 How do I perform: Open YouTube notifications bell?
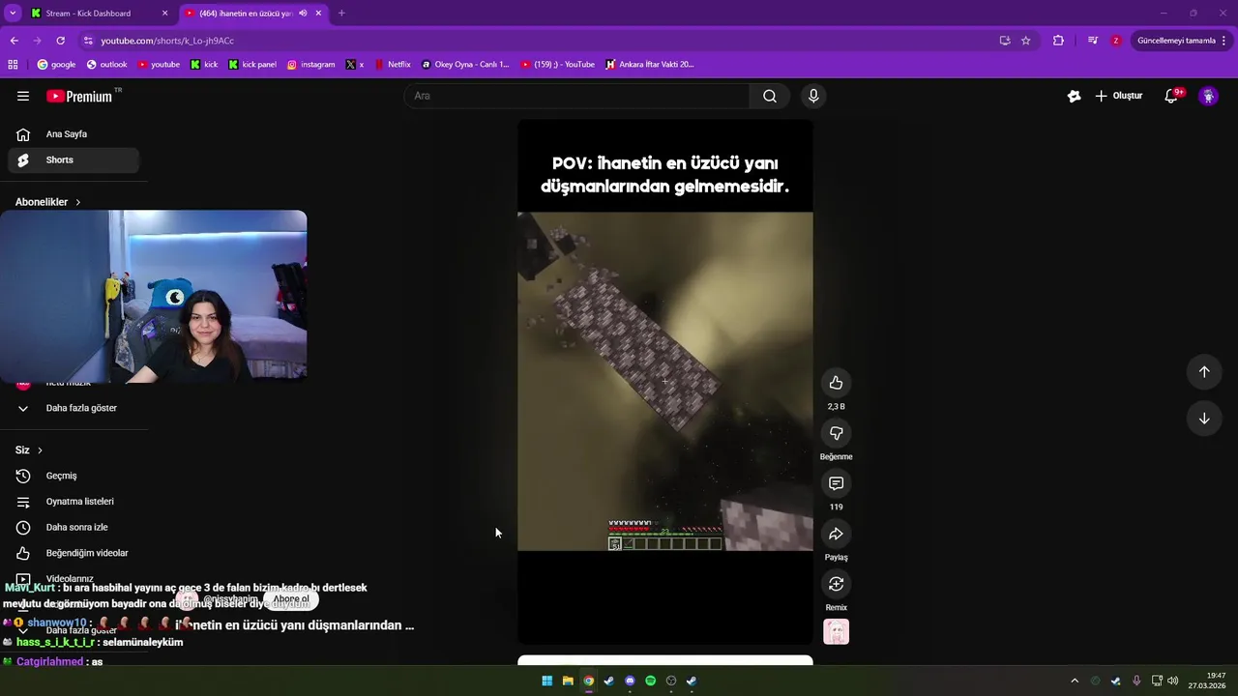[1171, 96]
